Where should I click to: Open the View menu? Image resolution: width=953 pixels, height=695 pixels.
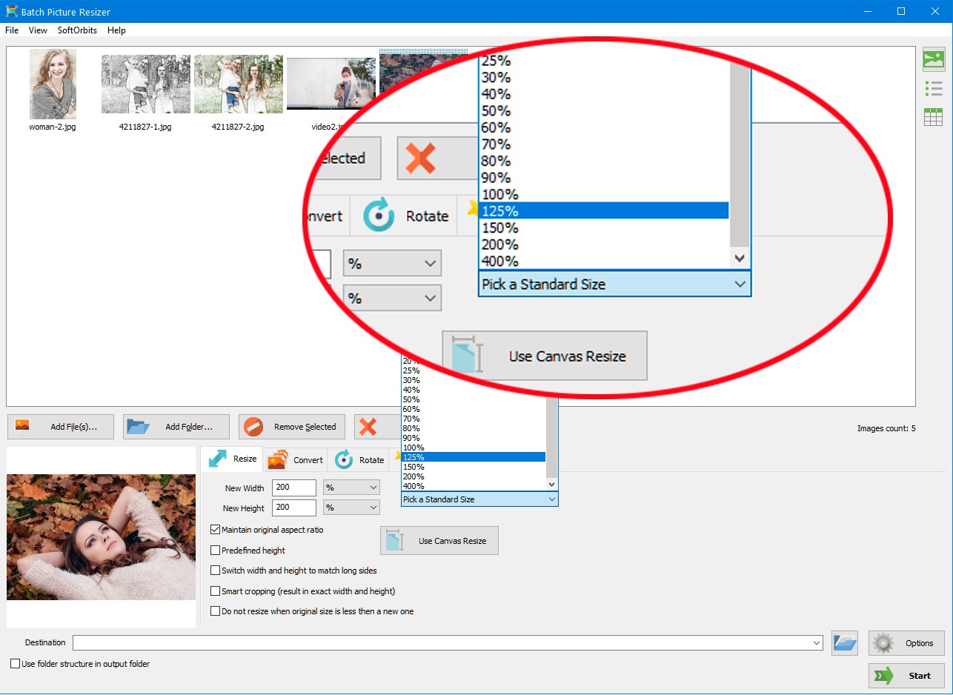click(38, 30)
